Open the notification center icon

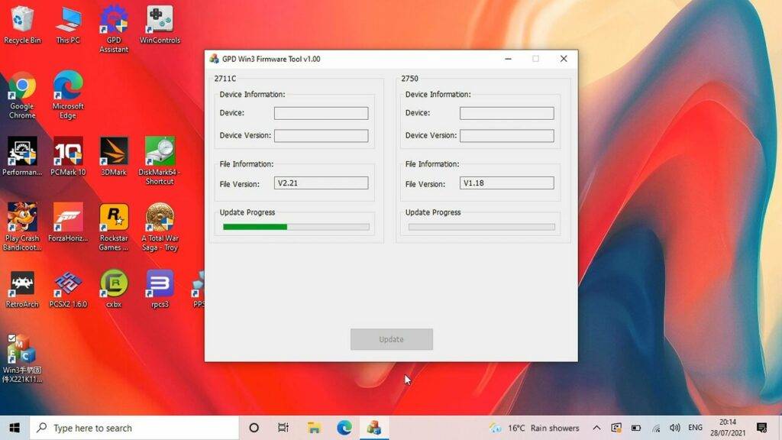[x=761, y=428]
